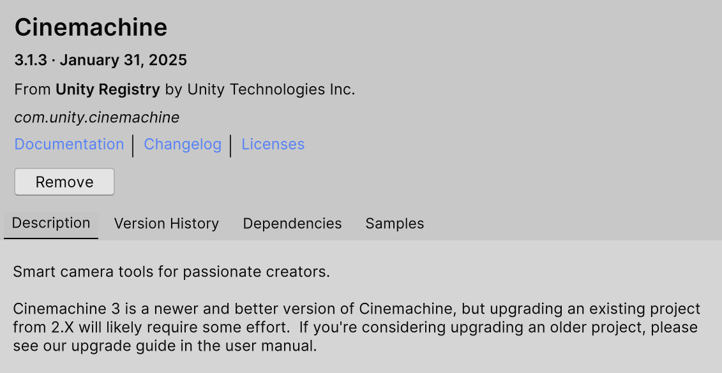Click the Unity Registry source label
Screen dimensions: 722x373
(107, 89)
